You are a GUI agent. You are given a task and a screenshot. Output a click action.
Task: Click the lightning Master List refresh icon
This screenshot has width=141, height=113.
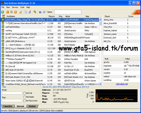tap(21, 12)
